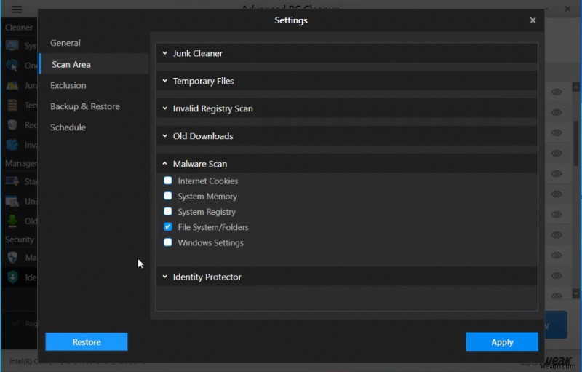Close the Settings dialog

(533, 20)
